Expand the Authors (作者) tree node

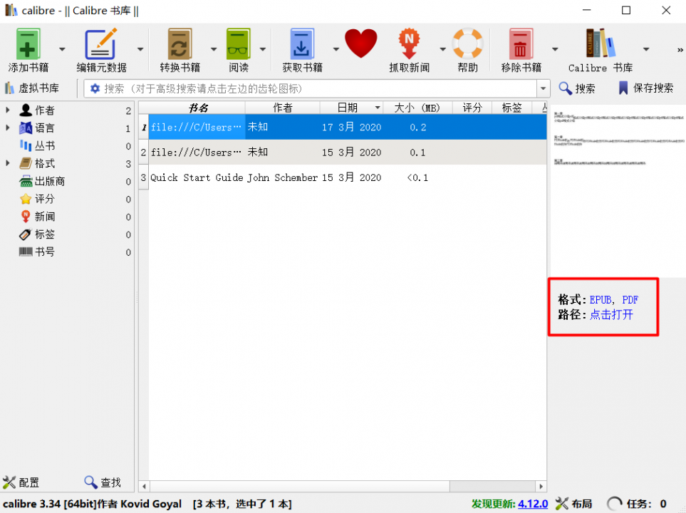tap(7, 110)
